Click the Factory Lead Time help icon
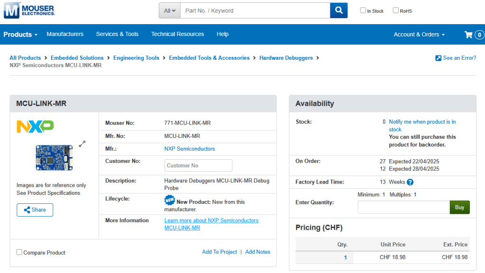This screenshot has width=485, height=273. [410, 182]
